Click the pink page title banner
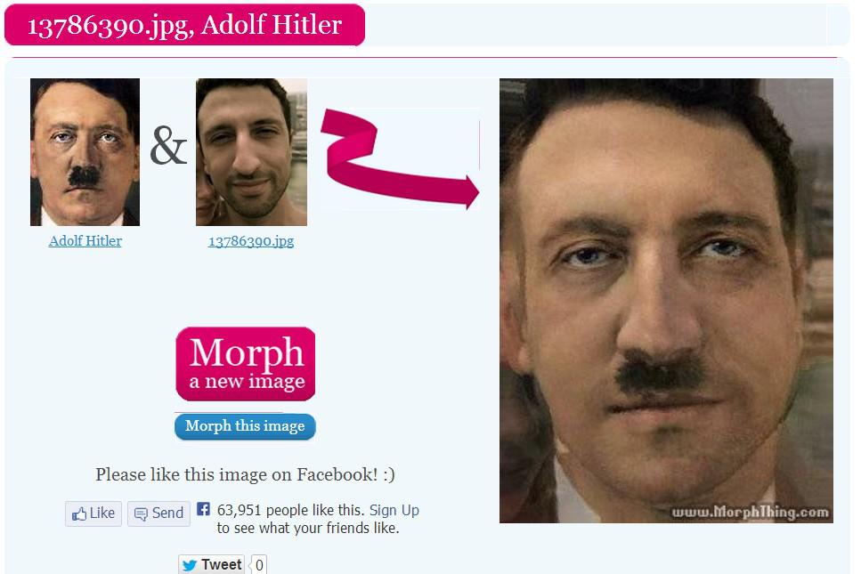Image resolution: width=861 pixels, height=574 pixels. [x=184, y=25]
